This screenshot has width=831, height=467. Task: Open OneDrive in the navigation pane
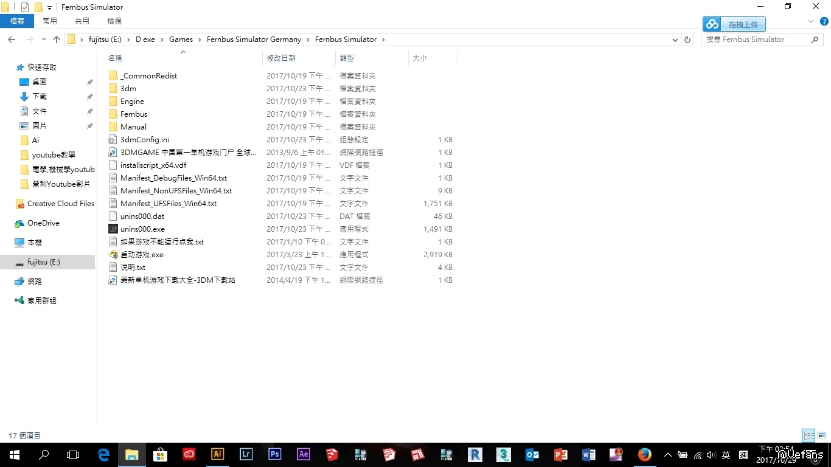(x=43, y=223)
